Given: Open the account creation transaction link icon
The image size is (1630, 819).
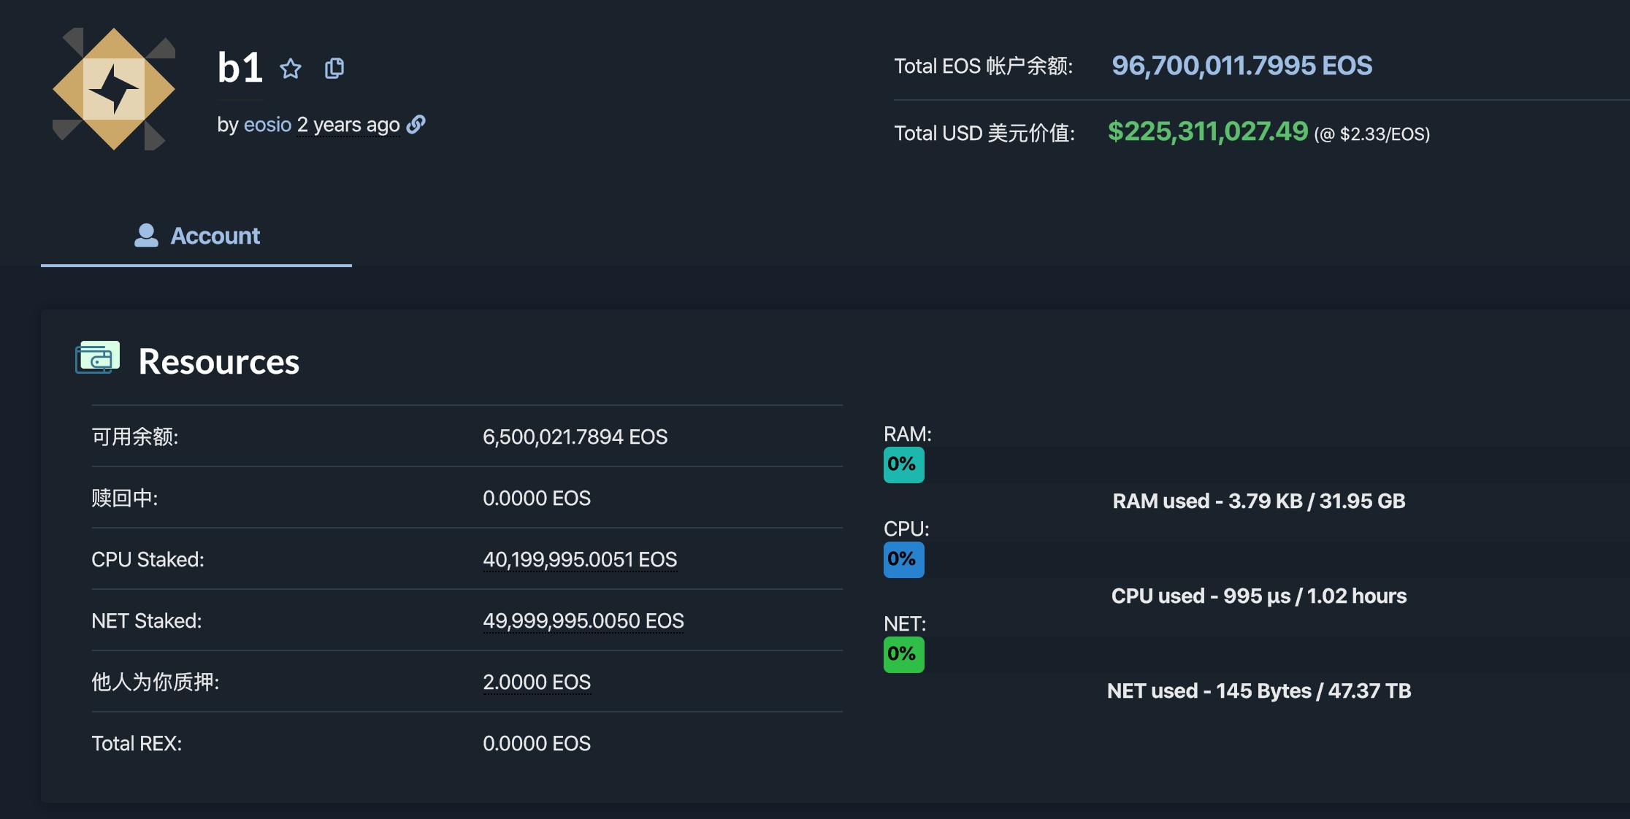Looking at the screenshot, I should [416, 125].
